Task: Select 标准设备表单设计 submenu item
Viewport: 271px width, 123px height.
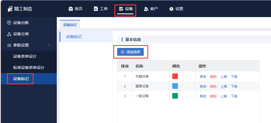Action: (x=29, y=68)
